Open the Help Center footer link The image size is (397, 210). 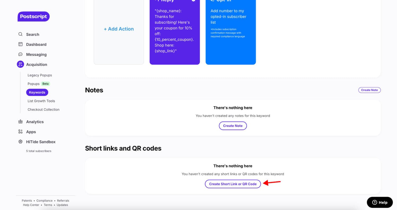tap(31, 205)
